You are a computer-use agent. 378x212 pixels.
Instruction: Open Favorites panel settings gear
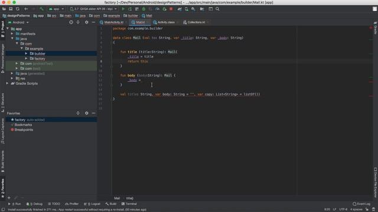click(x=87, y=113)
